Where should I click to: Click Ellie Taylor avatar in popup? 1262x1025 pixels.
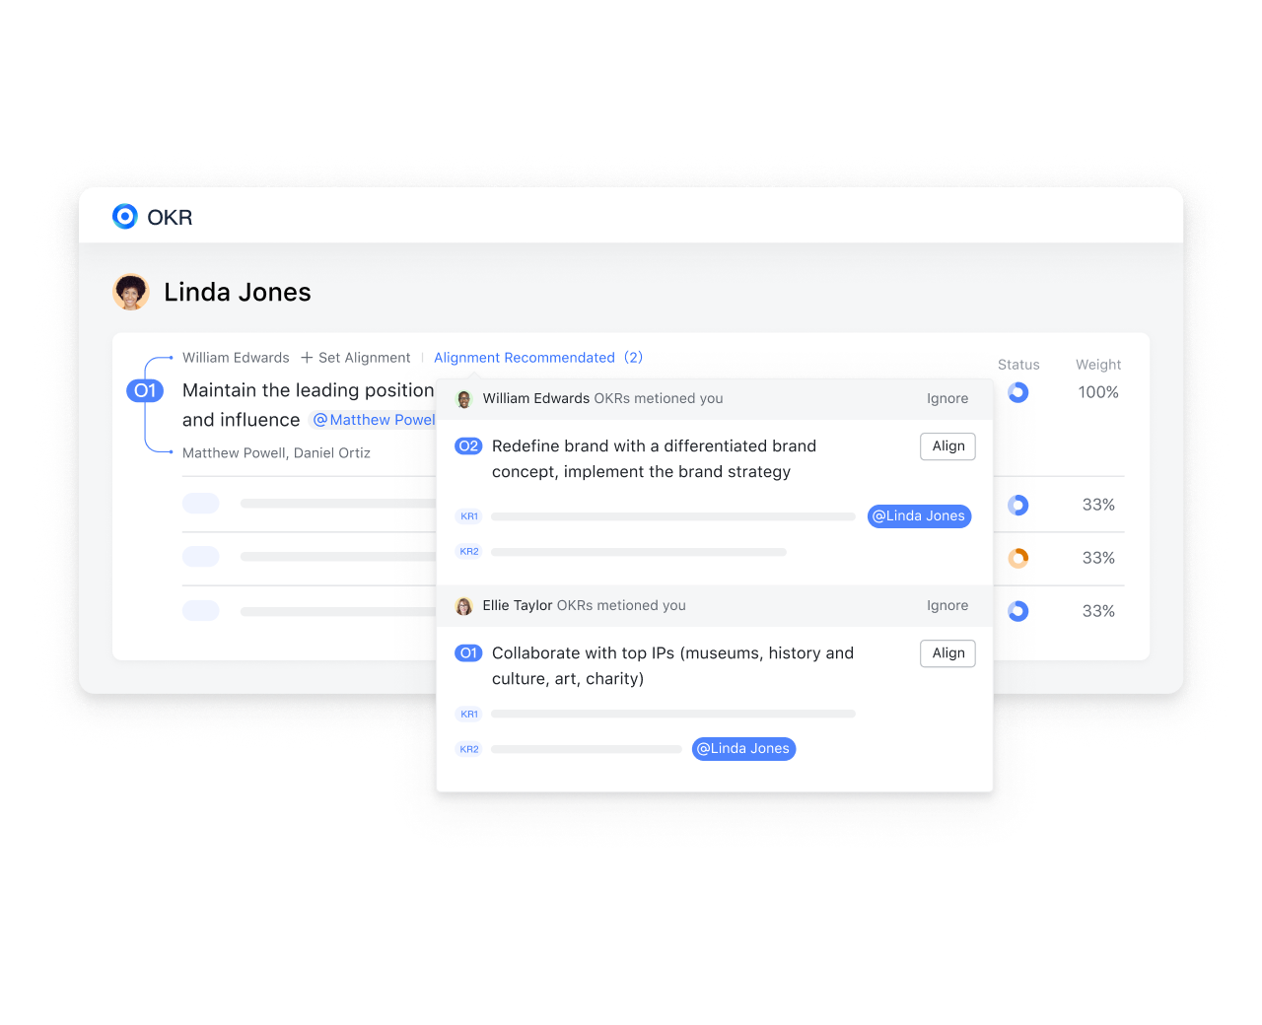tap(464, 606)
